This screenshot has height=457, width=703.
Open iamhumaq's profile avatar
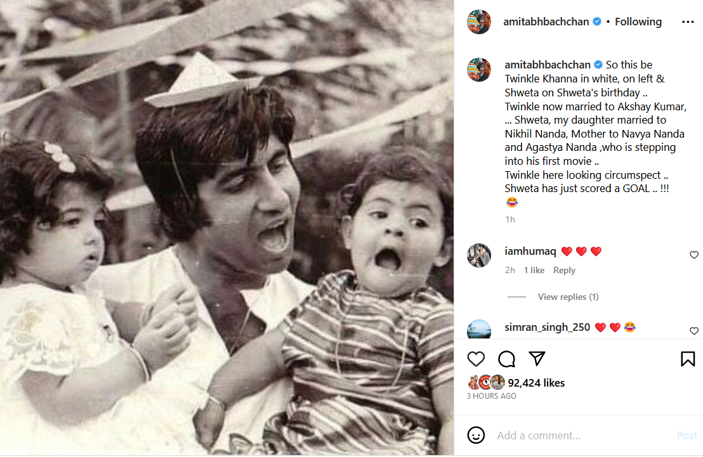479,255
